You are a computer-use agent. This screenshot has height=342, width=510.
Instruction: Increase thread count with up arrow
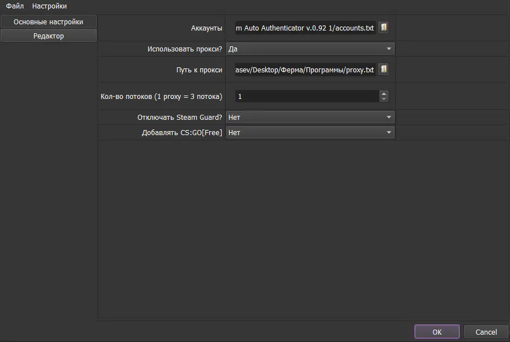pyautogui.click(x=384, y=94)
